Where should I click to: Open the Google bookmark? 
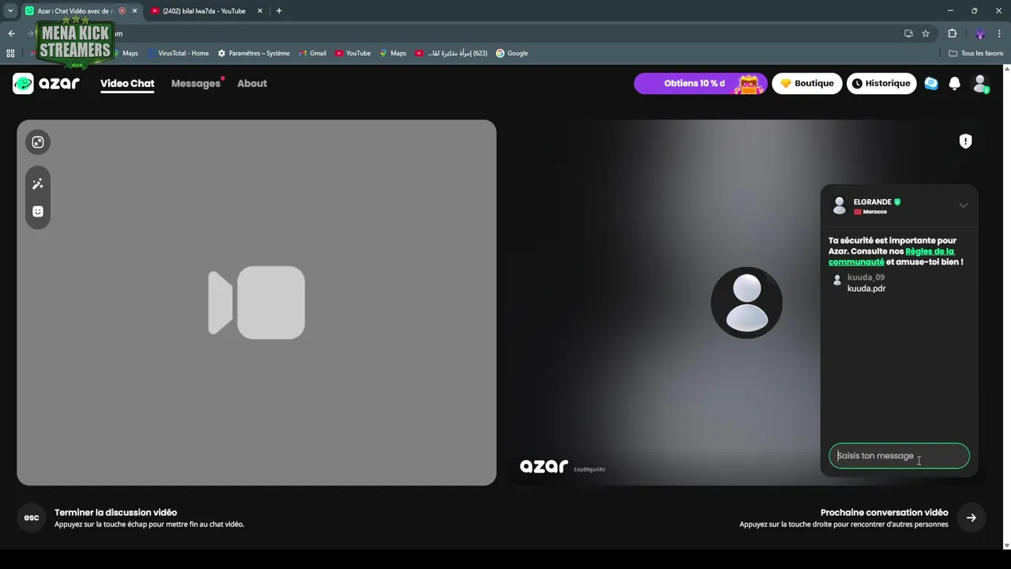tap(512, 53)
